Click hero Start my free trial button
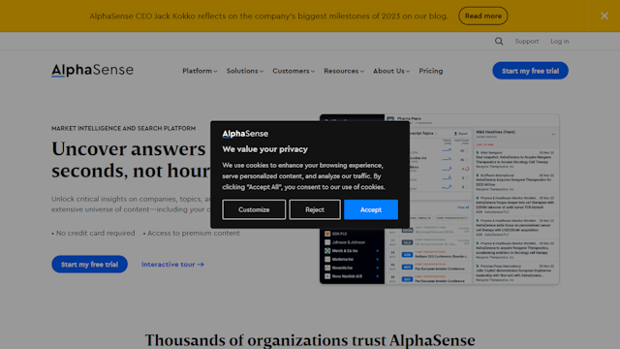 click(x=89, y=265)
